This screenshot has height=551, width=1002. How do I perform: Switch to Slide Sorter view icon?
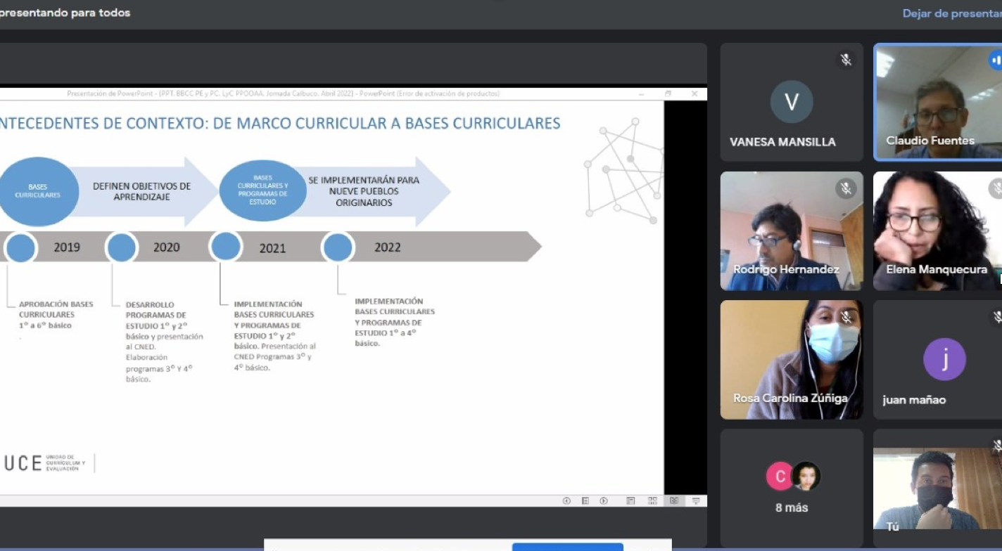(x=652, y=500)
